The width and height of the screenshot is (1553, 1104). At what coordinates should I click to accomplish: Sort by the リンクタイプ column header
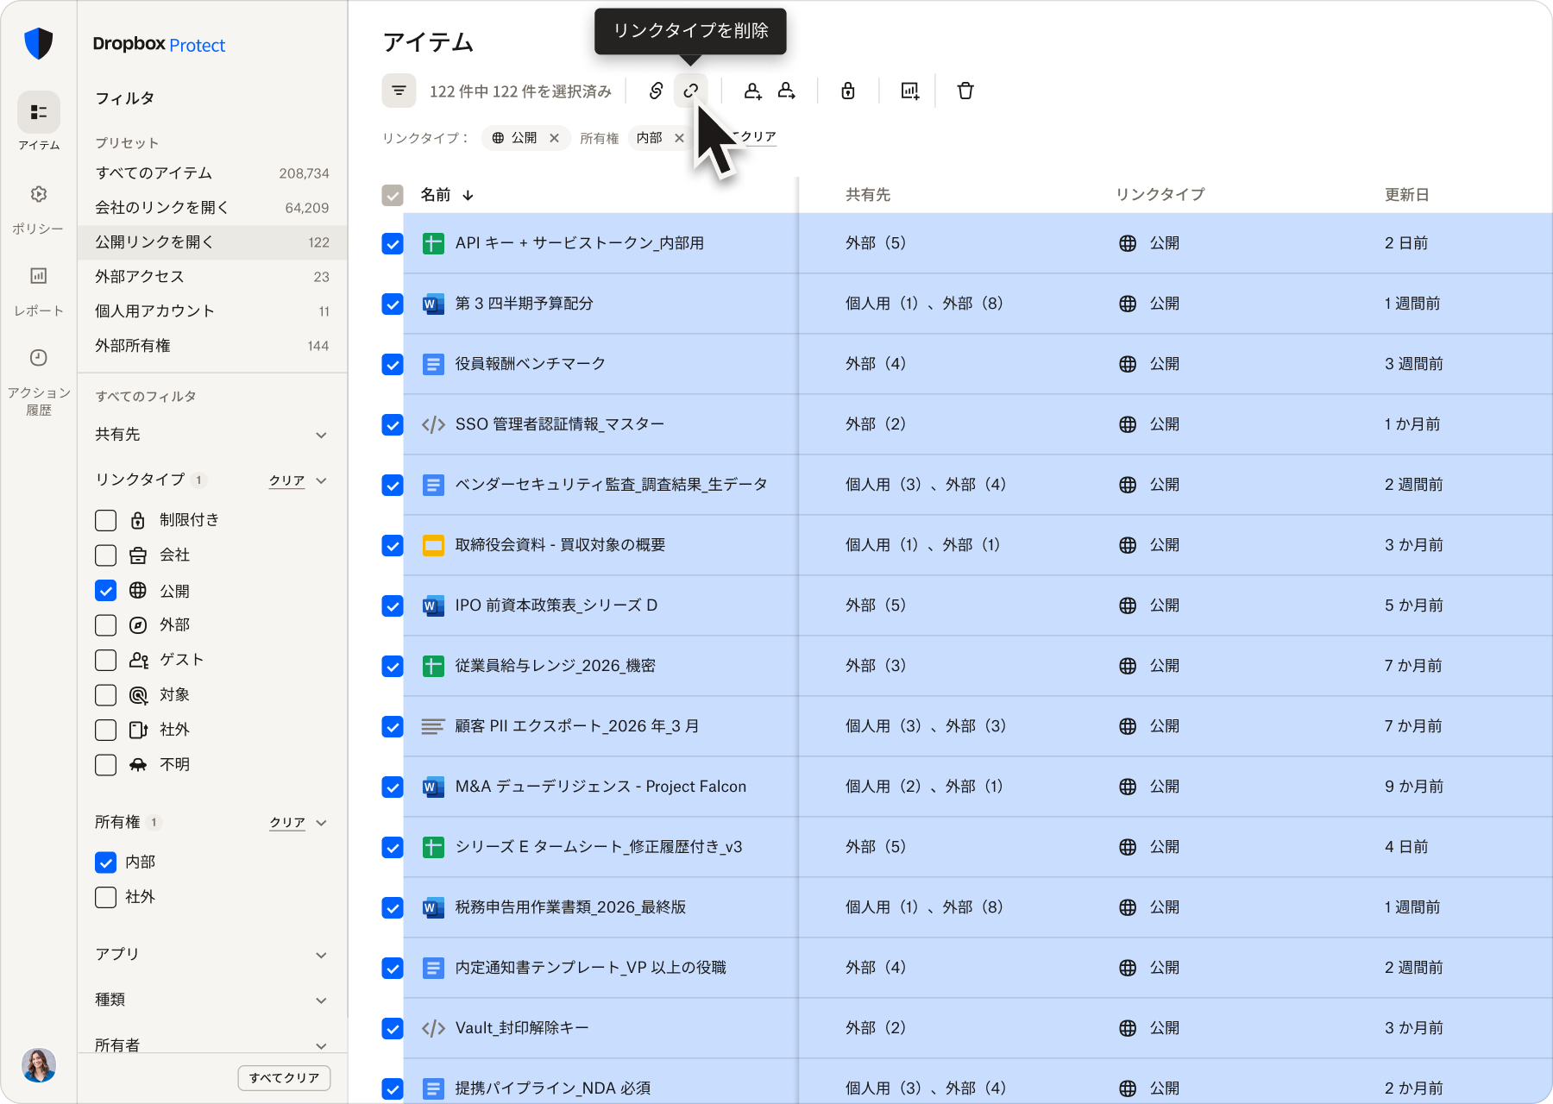click(x=1160, y=195)
